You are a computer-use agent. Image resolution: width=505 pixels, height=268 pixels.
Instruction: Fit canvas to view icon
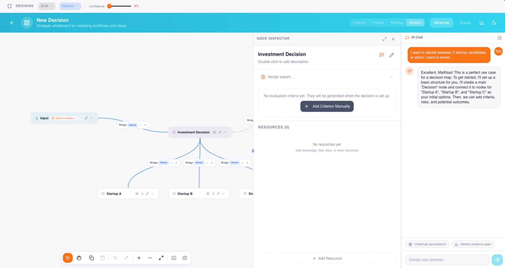point(161,258)
